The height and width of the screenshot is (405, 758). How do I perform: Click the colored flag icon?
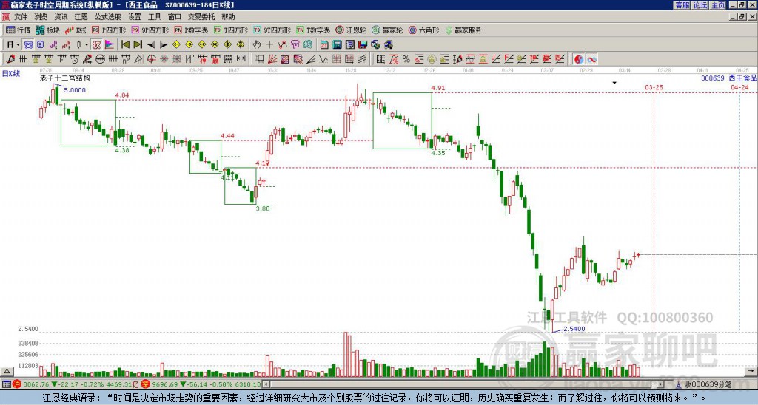pos(110,45)
